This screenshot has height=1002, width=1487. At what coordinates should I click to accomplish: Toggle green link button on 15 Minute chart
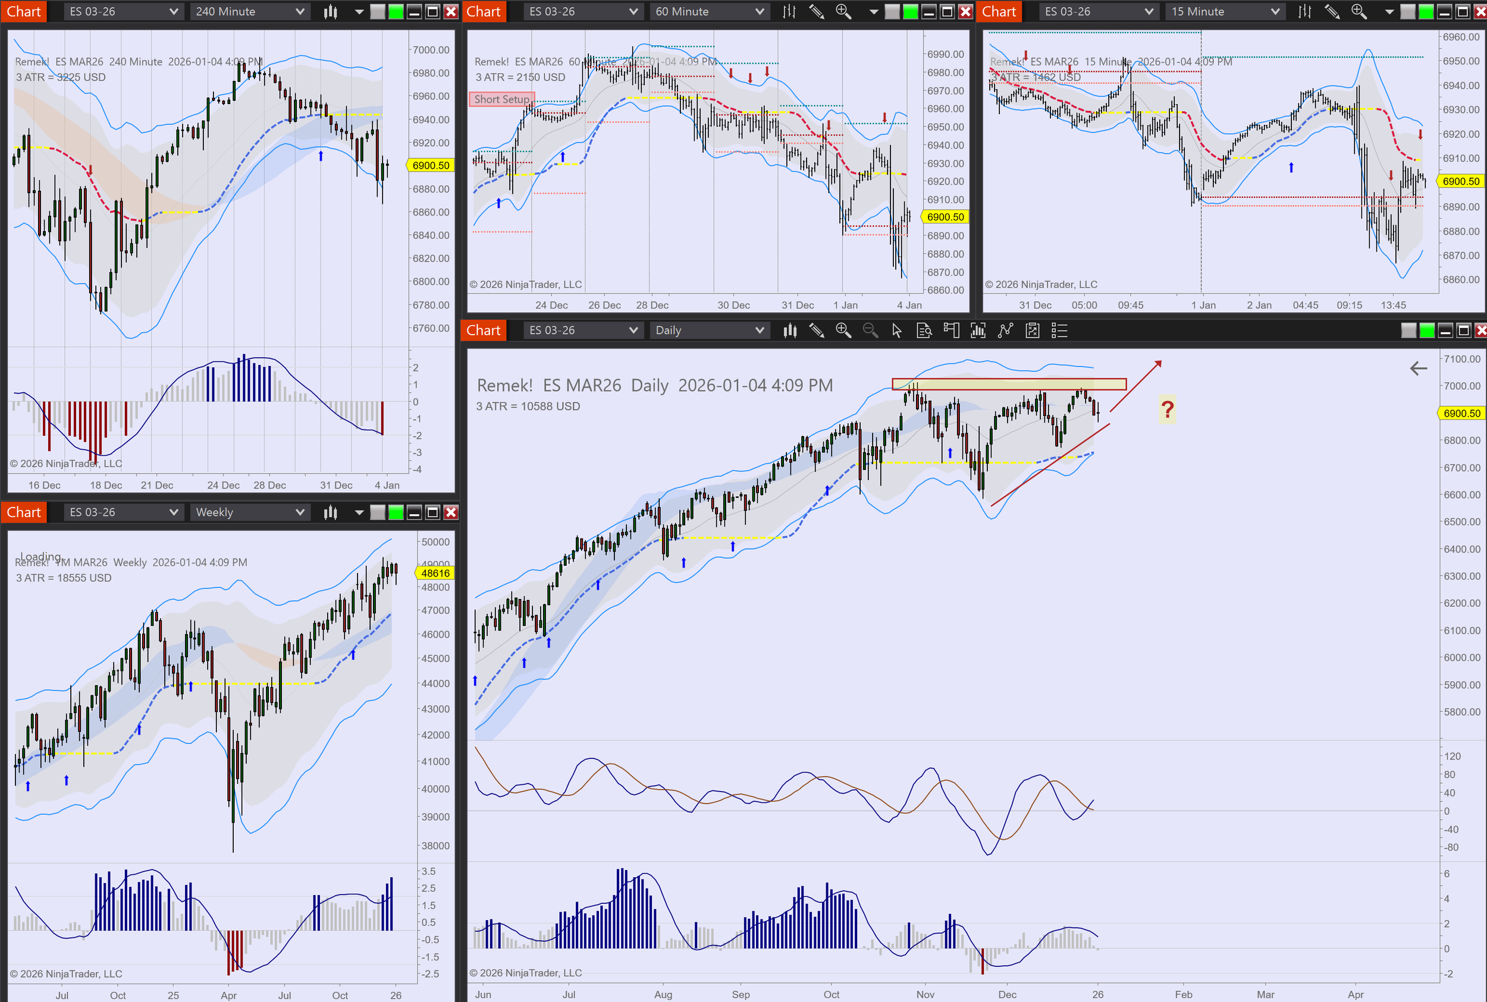click(x=1426, y=11)
